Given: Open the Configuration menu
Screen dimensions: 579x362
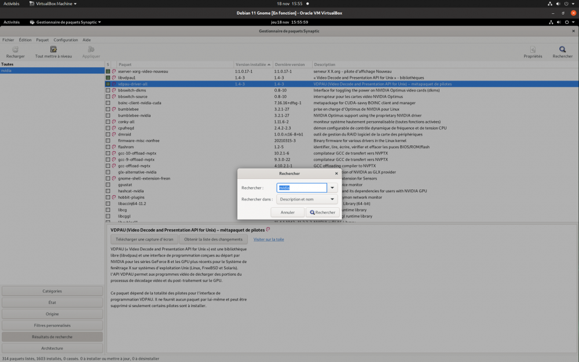Looking at the screenshot, I should tap(66, 40).
